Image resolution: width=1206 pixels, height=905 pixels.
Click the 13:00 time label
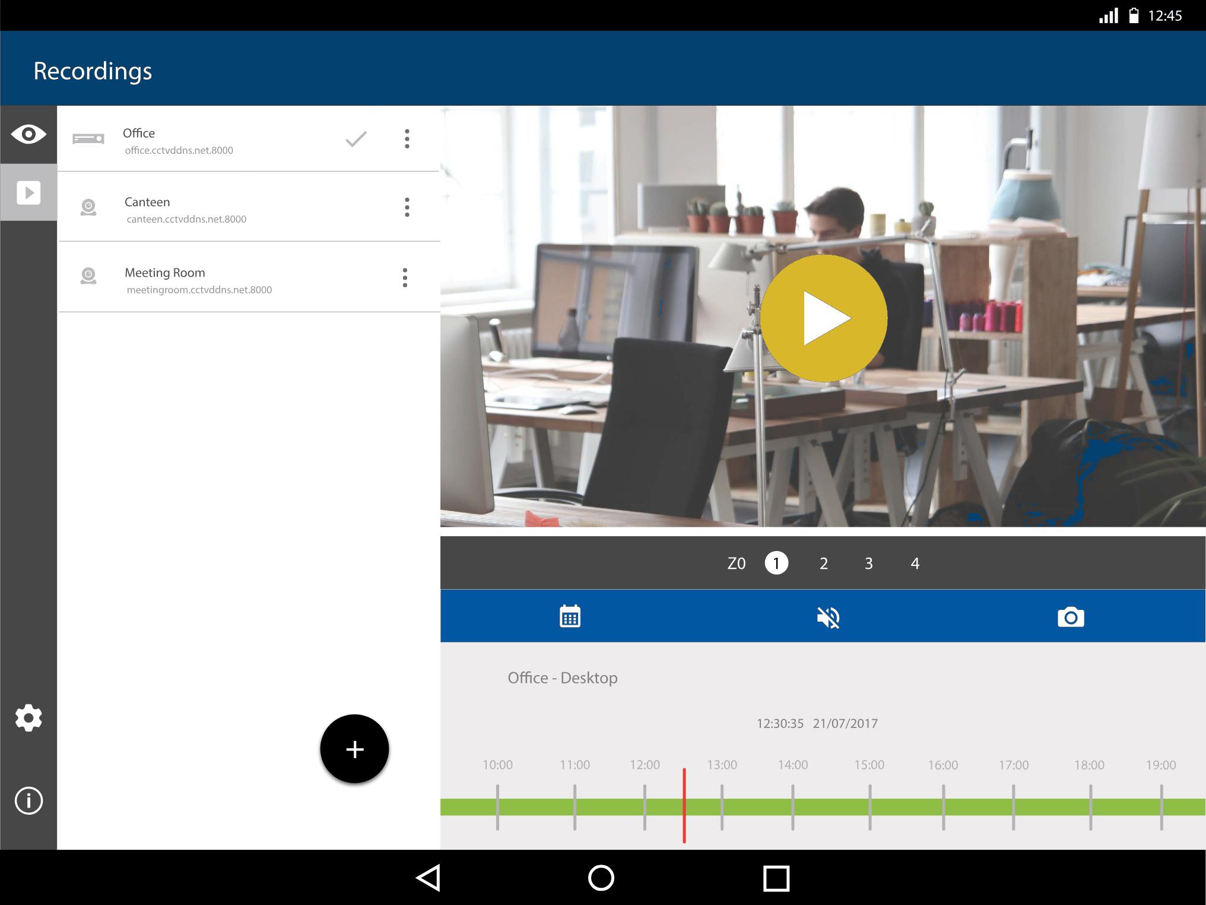tap(722, 765)
